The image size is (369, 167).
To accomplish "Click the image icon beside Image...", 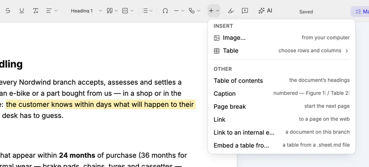I will tap(217, 38).
